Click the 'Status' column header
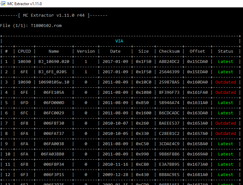 (x=225, y=51)
